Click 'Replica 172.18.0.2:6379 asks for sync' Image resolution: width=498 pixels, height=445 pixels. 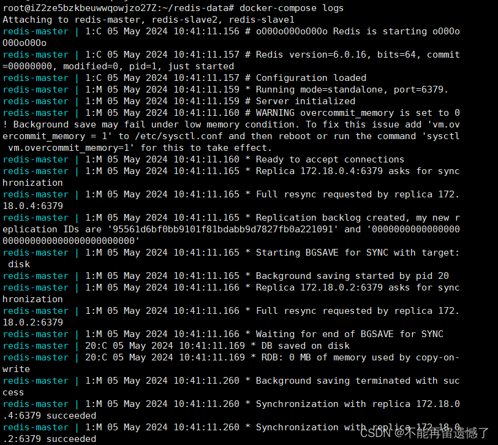358,287
